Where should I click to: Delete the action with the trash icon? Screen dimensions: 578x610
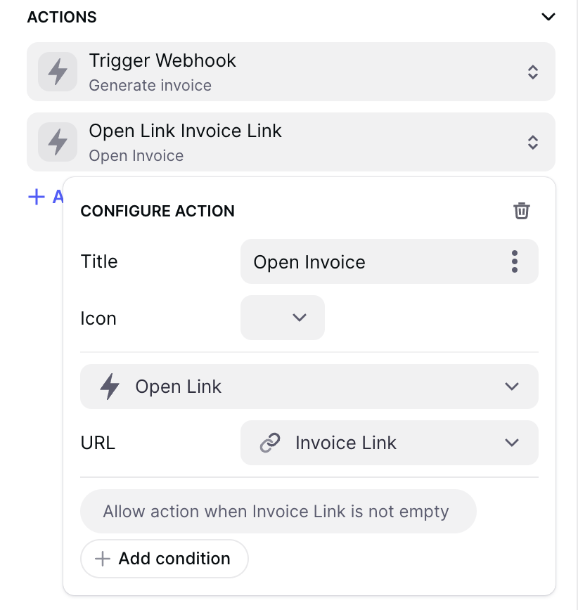pyautogui.click(x=521, y=211)
